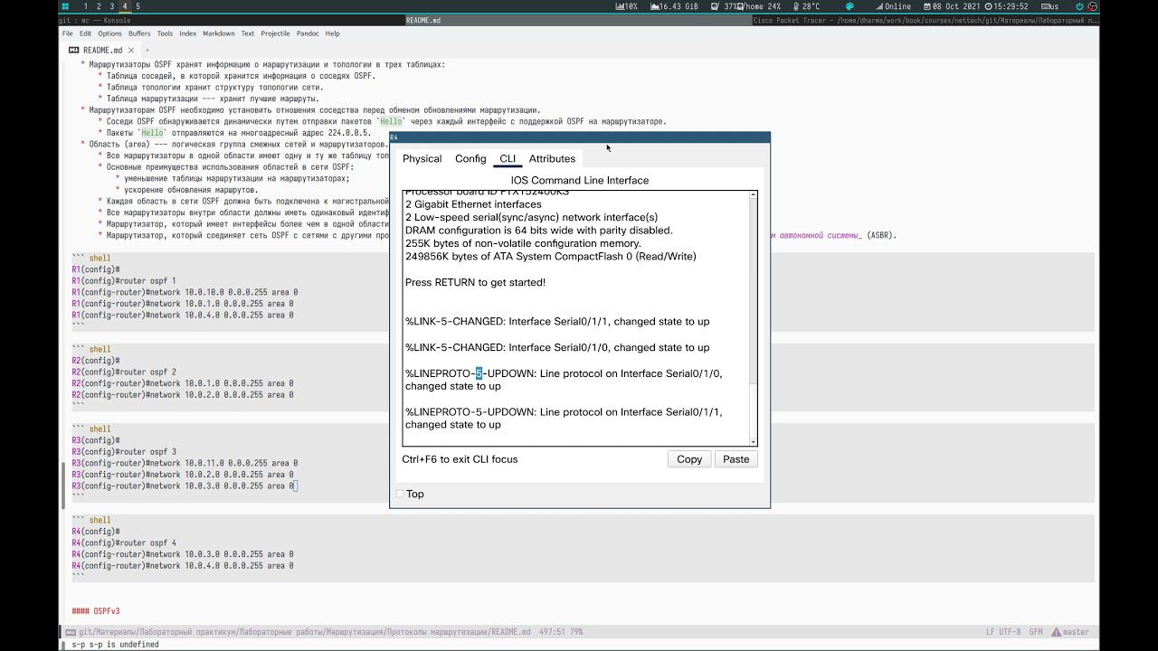1158x651 pixels.
Task: Switch to workspace 5
Action: pos(138,6)
